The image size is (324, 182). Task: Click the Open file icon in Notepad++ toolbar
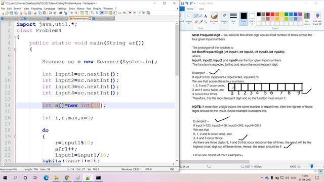[7, 13]
